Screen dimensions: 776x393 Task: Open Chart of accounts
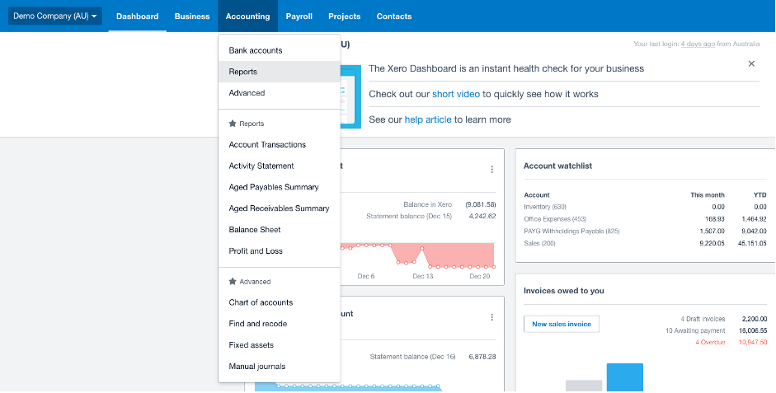click(279, 302)
